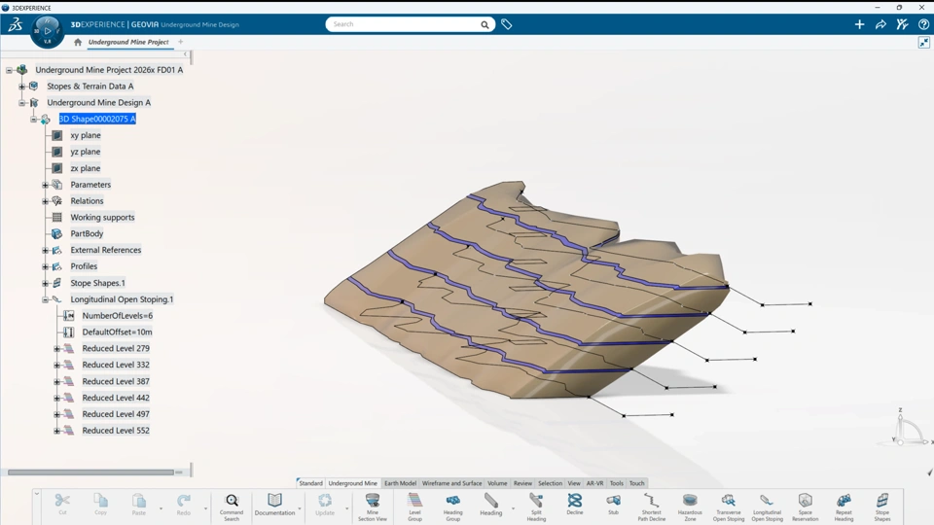Expand the Reduced Level 279 node
Screen dimensions: 934x525
pos(57,349)
